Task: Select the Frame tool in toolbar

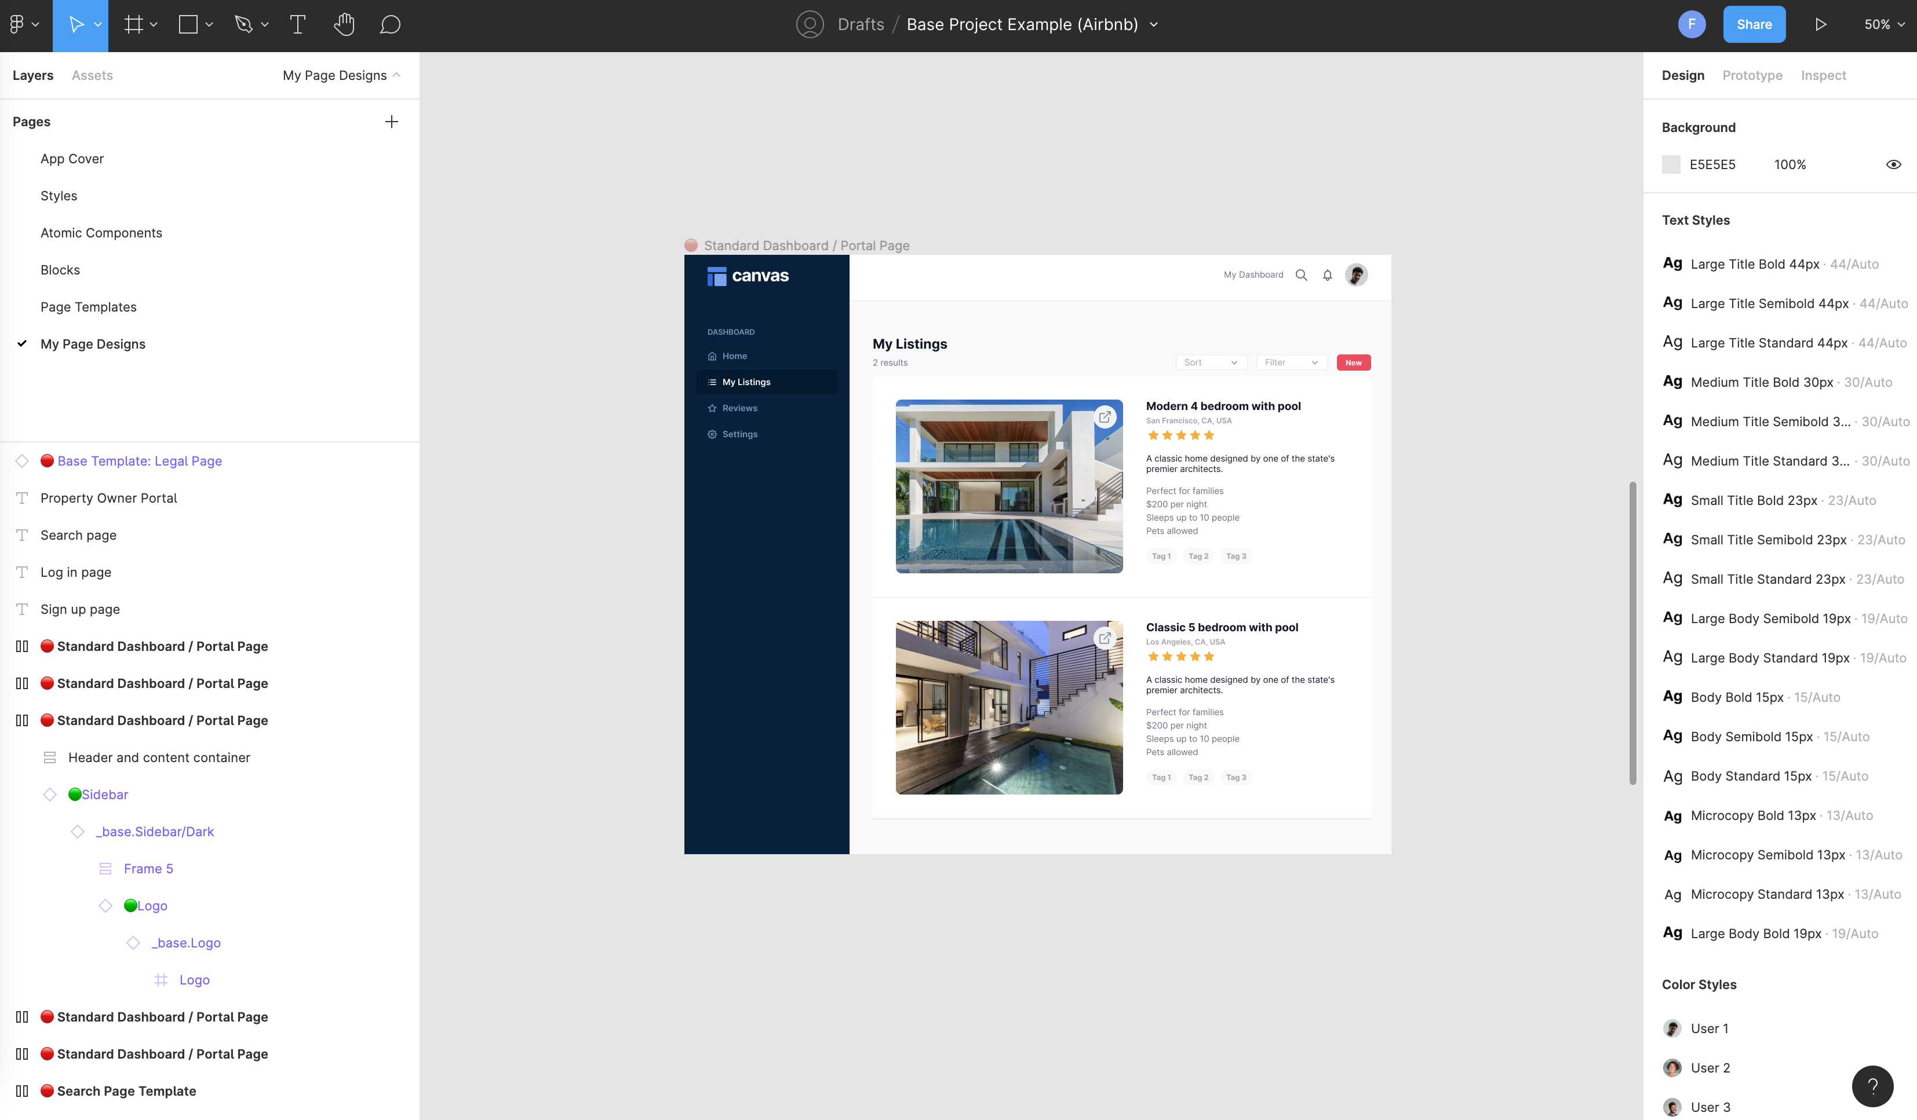Action: pos(134,24)
